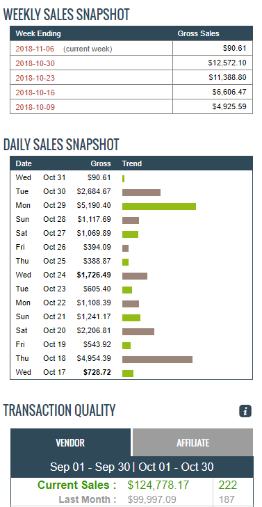
Task: Click the Trend column header
Action: click(x=132, y=163)
